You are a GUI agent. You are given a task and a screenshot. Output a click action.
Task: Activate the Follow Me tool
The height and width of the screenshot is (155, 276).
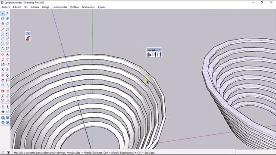pyautogui.click(x=8, y=60)
